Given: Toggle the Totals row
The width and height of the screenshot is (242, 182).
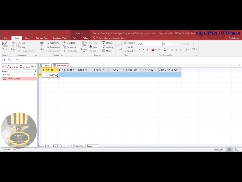Looking at the screenshot, I should [x=107, y=43].
